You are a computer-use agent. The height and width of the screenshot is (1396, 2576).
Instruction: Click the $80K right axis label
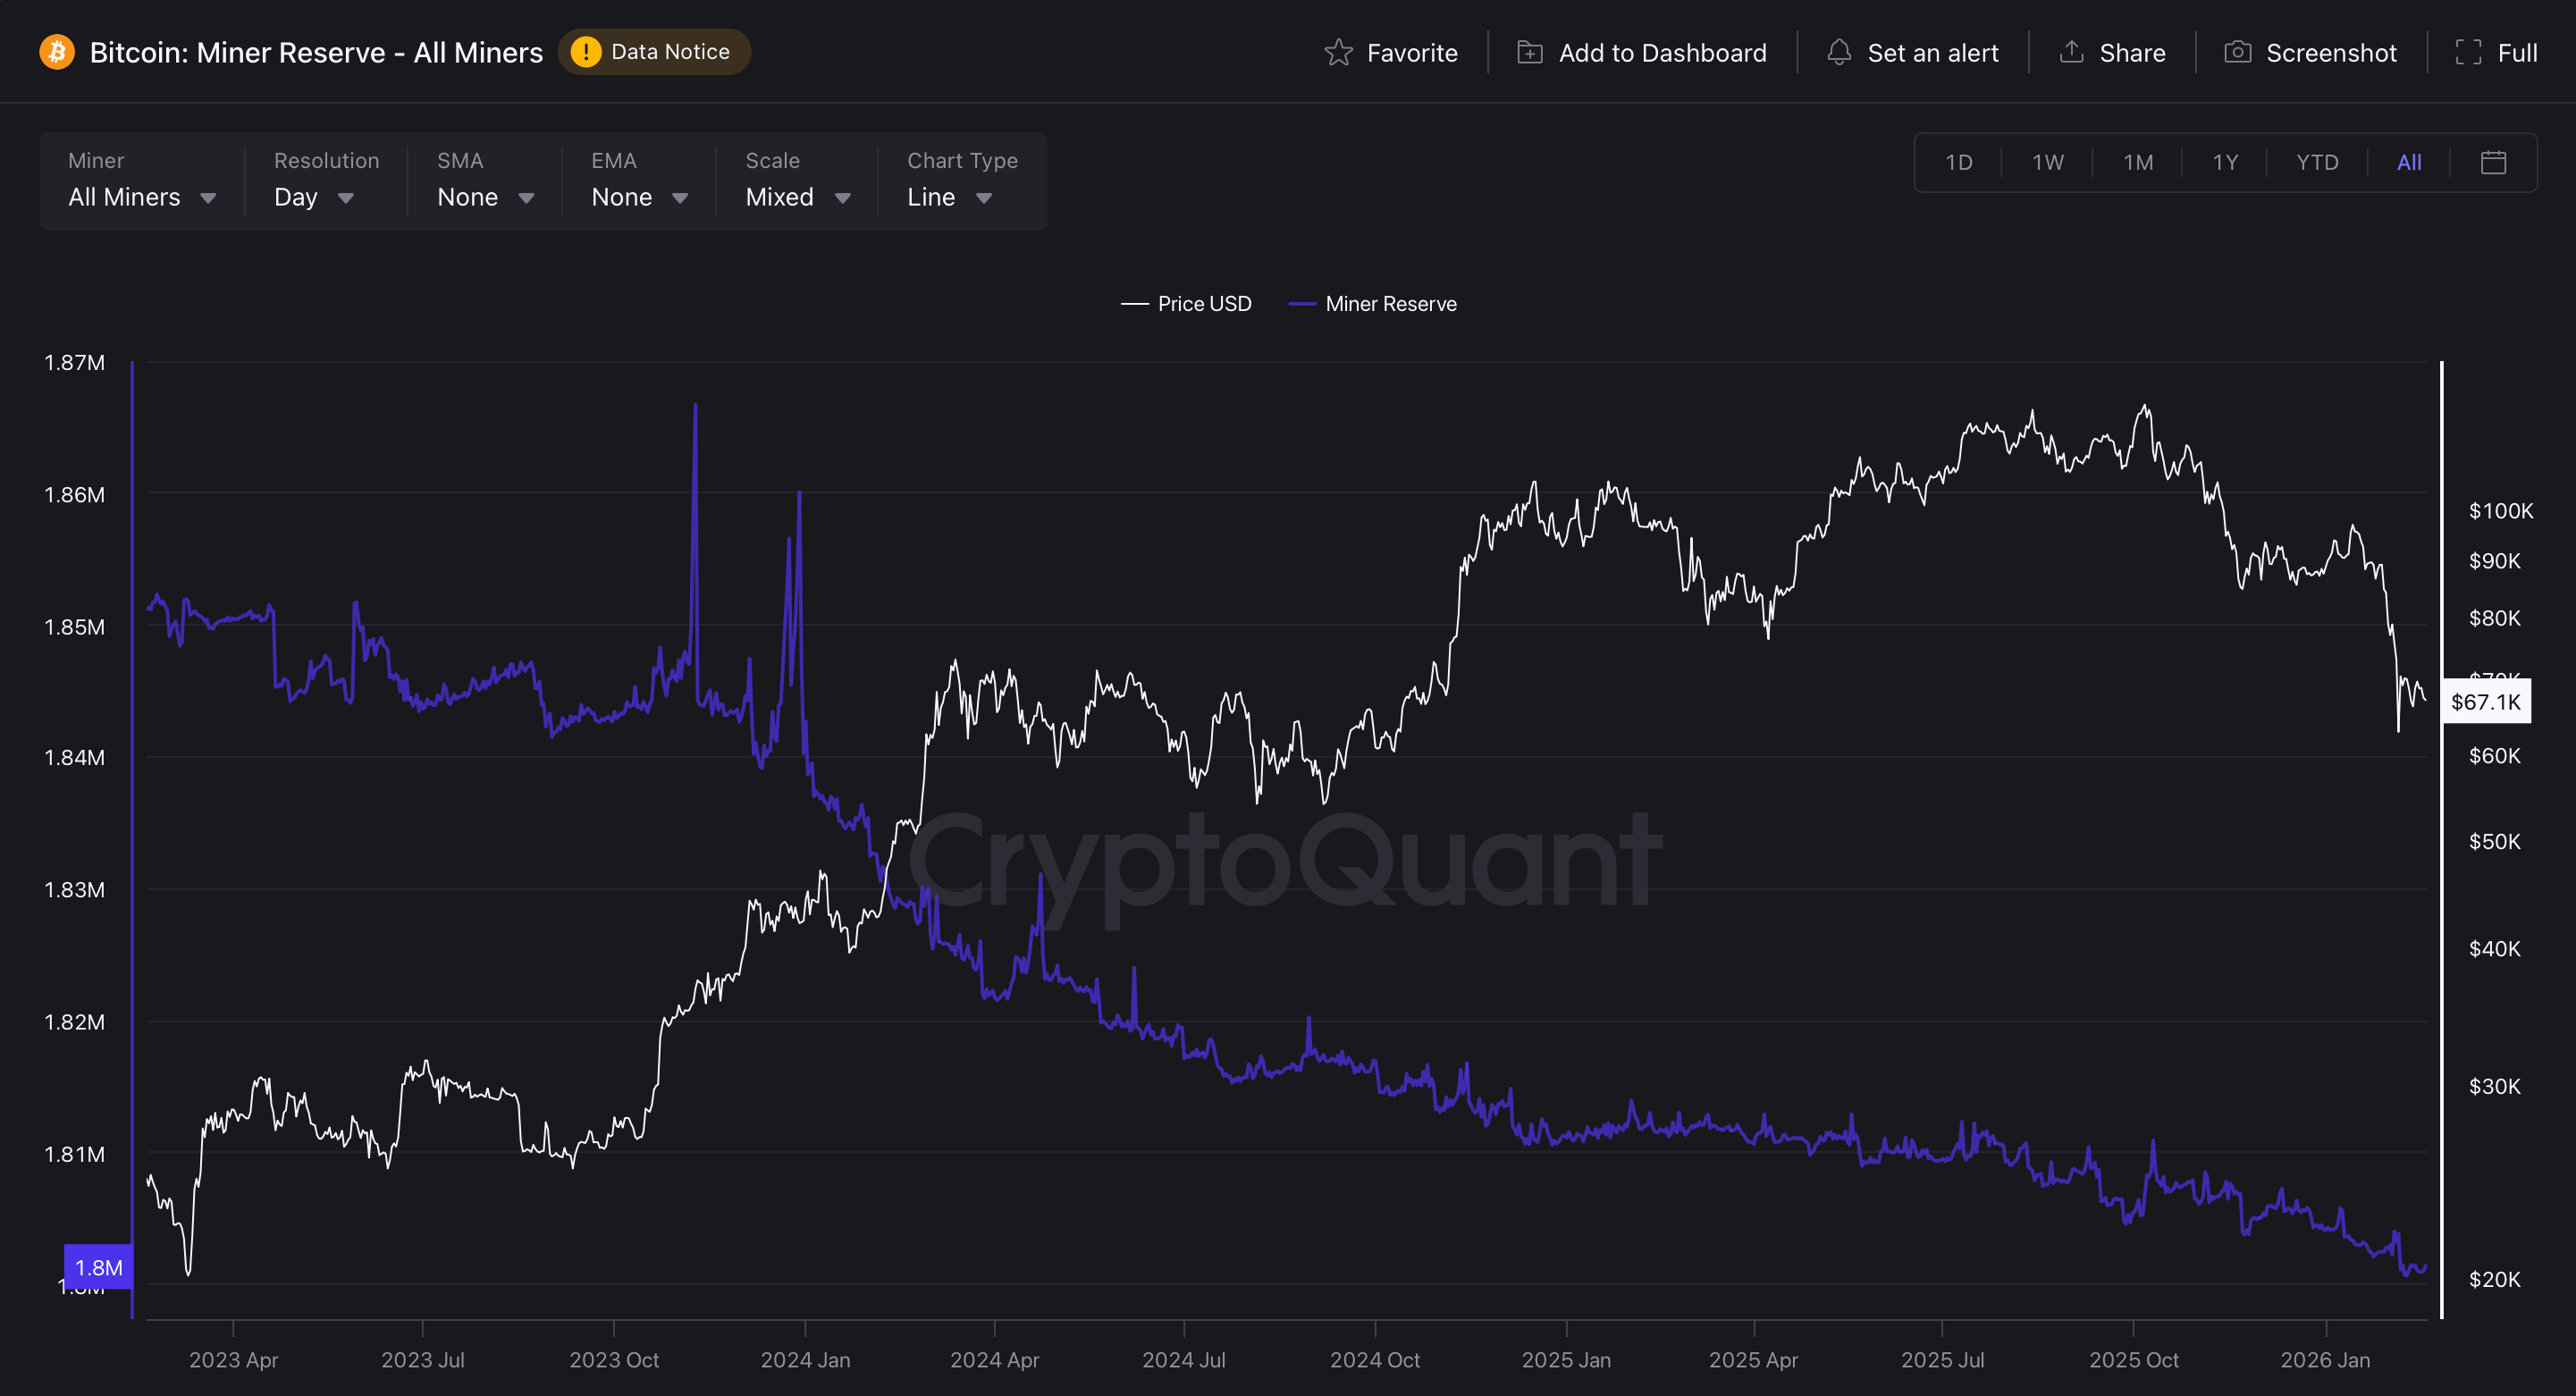(2494, 618)
